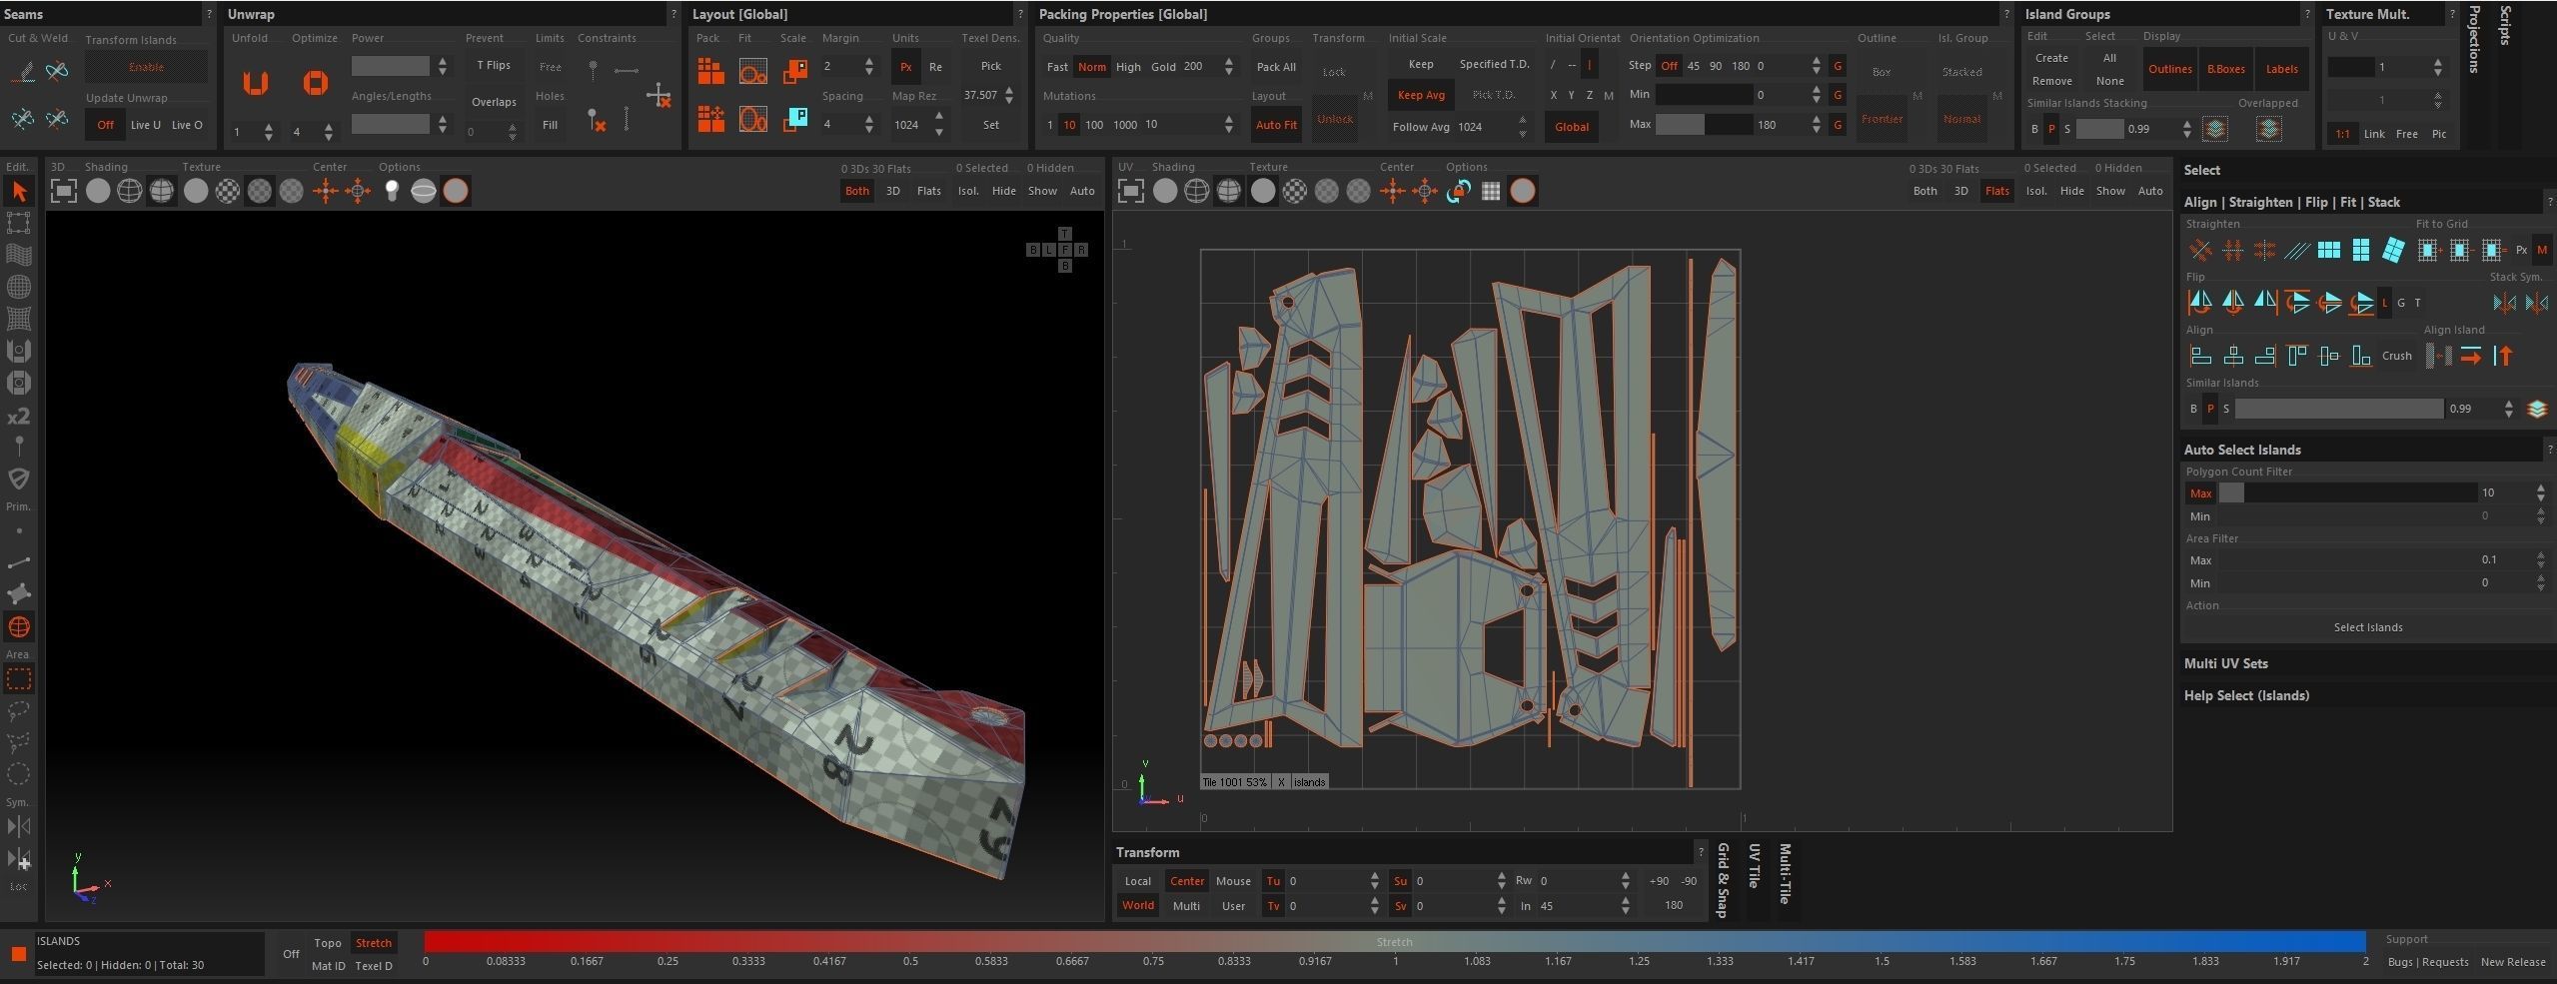
Task: Select the rectangle area selection tool
Action: (x=19, y=679)
